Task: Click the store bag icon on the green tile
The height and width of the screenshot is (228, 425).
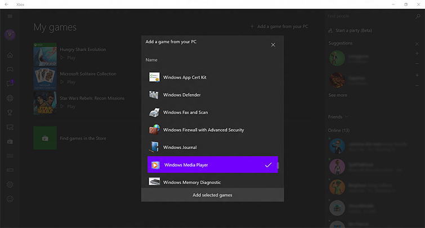Action: coord(45,138)
